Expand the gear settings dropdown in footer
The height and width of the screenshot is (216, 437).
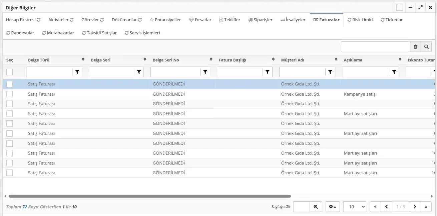(x=333, y=207)
